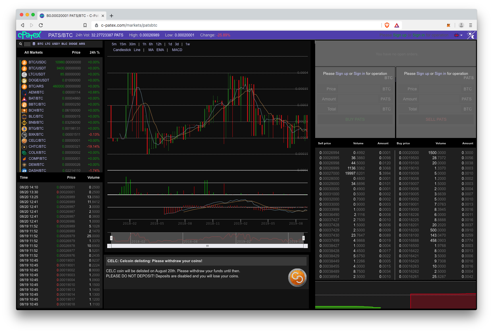Click the market search input box
Screen dimensions: 493x333
[27, 44]
